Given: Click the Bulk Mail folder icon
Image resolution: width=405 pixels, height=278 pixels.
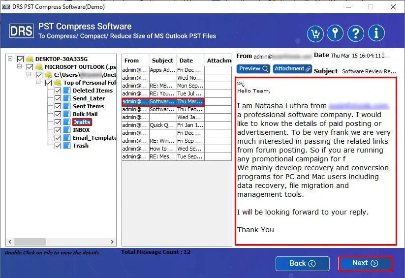Looking at the screenshot, I should 67,114.
